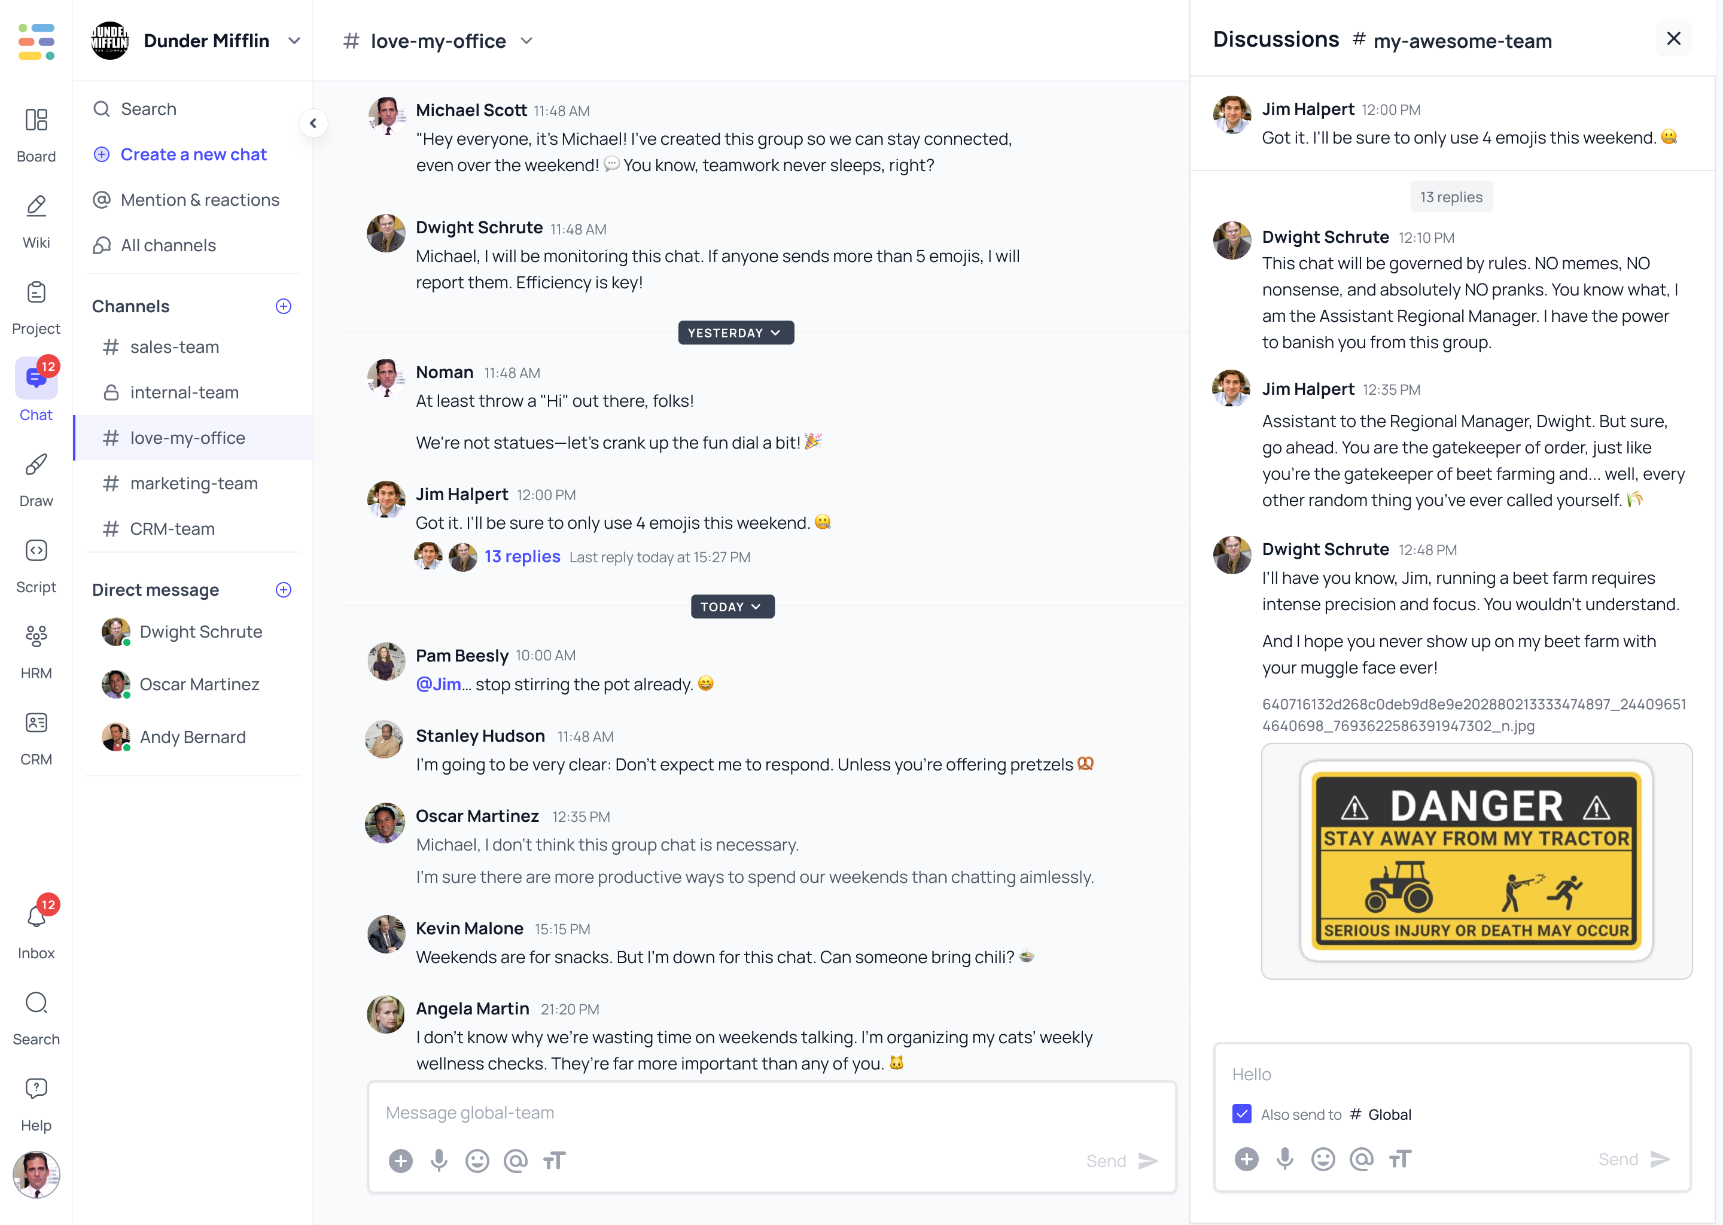
Task: Open the Wiki pencil icon
Action: pos(35,206)
